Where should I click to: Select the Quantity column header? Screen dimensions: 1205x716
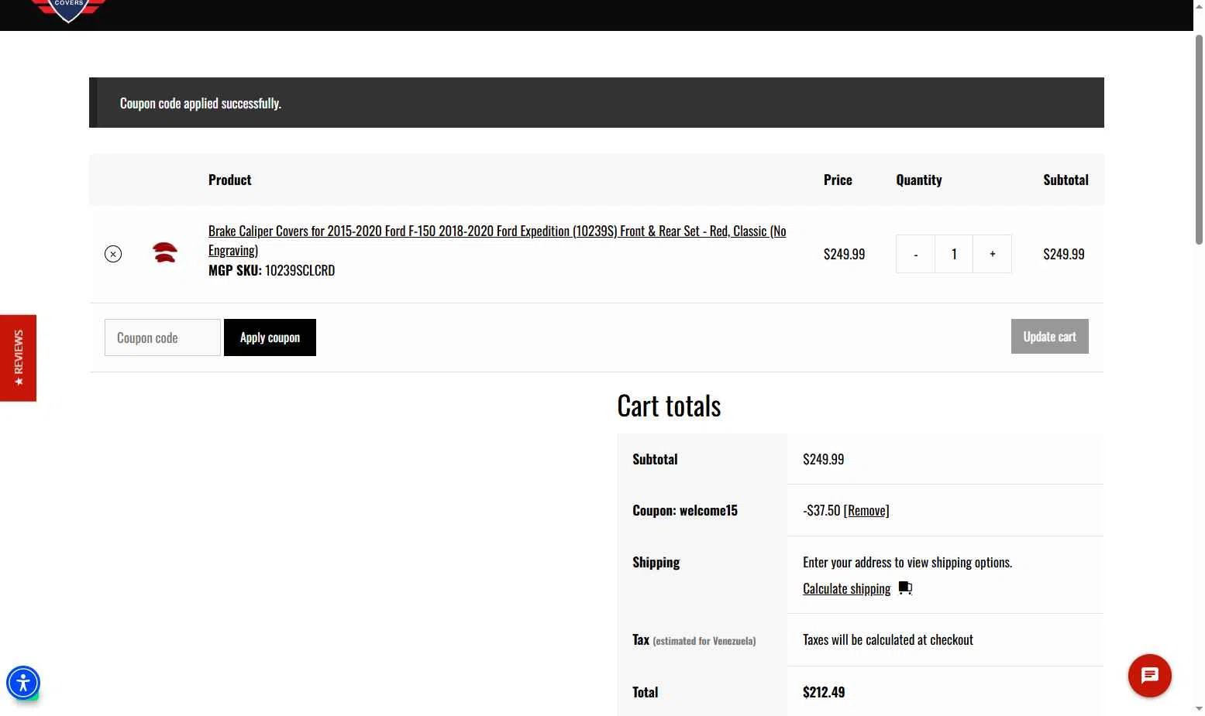pyautogui.click(x=919, y=180)
